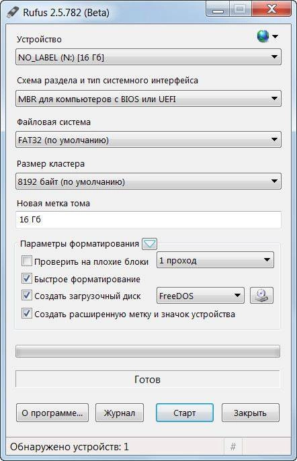Viewport: 297px width, 461px height.
Task: Open the Журнал log button
Action: point(120,413)
